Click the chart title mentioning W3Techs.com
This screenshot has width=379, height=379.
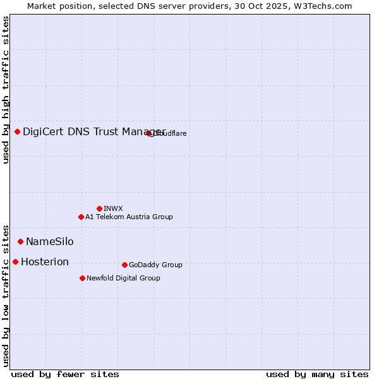pos(189,6)
